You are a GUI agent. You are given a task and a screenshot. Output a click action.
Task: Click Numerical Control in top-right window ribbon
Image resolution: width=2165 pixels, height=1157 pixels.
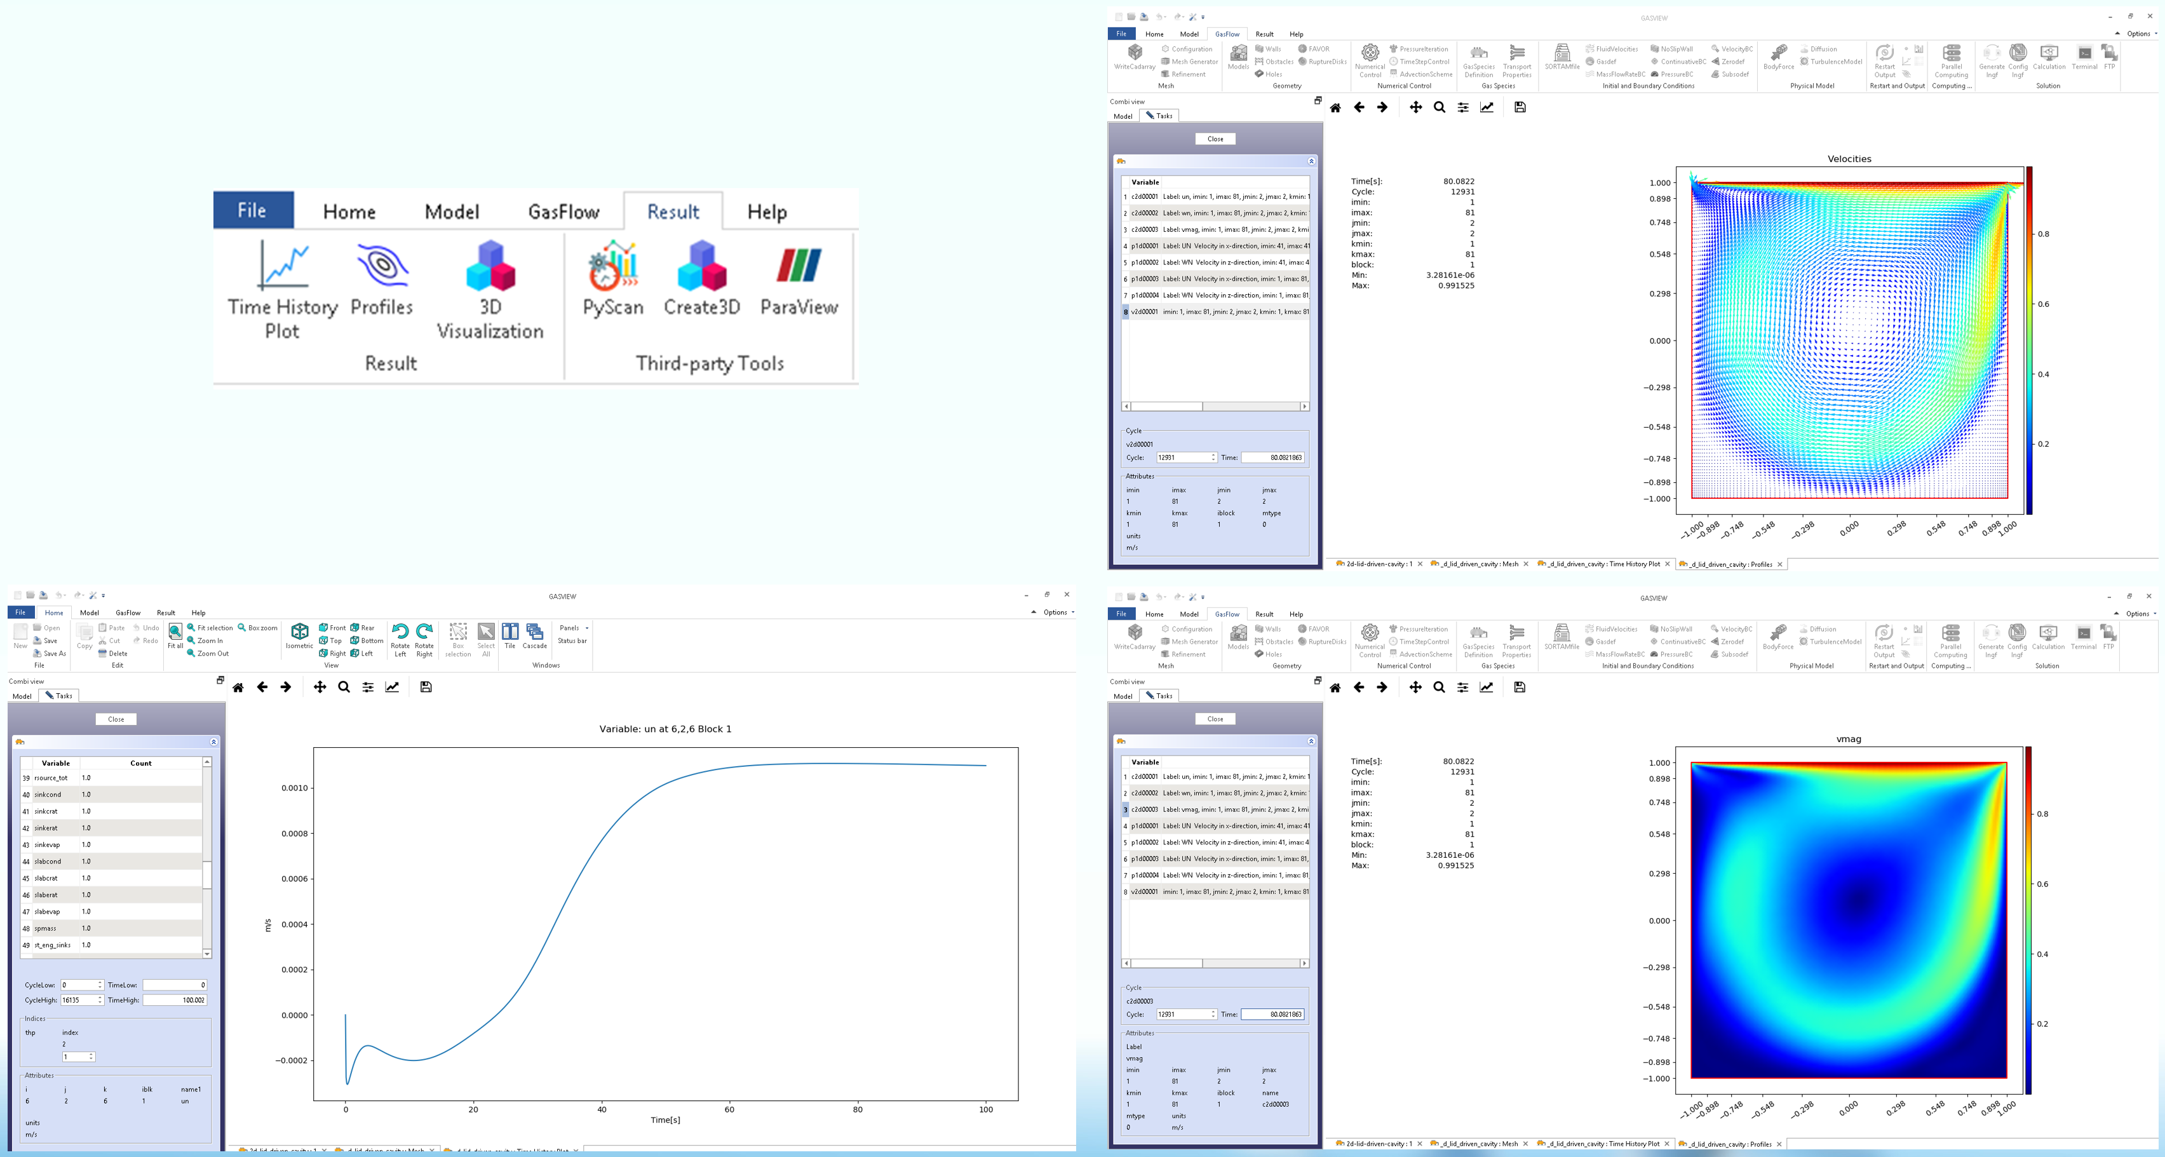[x=1370, y=62]
